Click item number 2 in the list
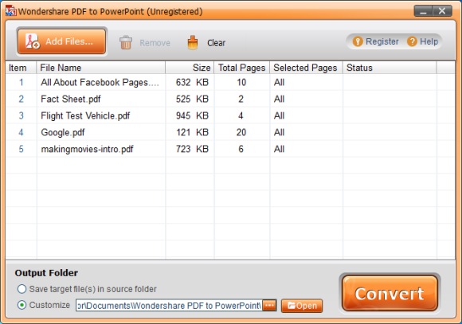The image size is (462, 324). tap(22, 99)
